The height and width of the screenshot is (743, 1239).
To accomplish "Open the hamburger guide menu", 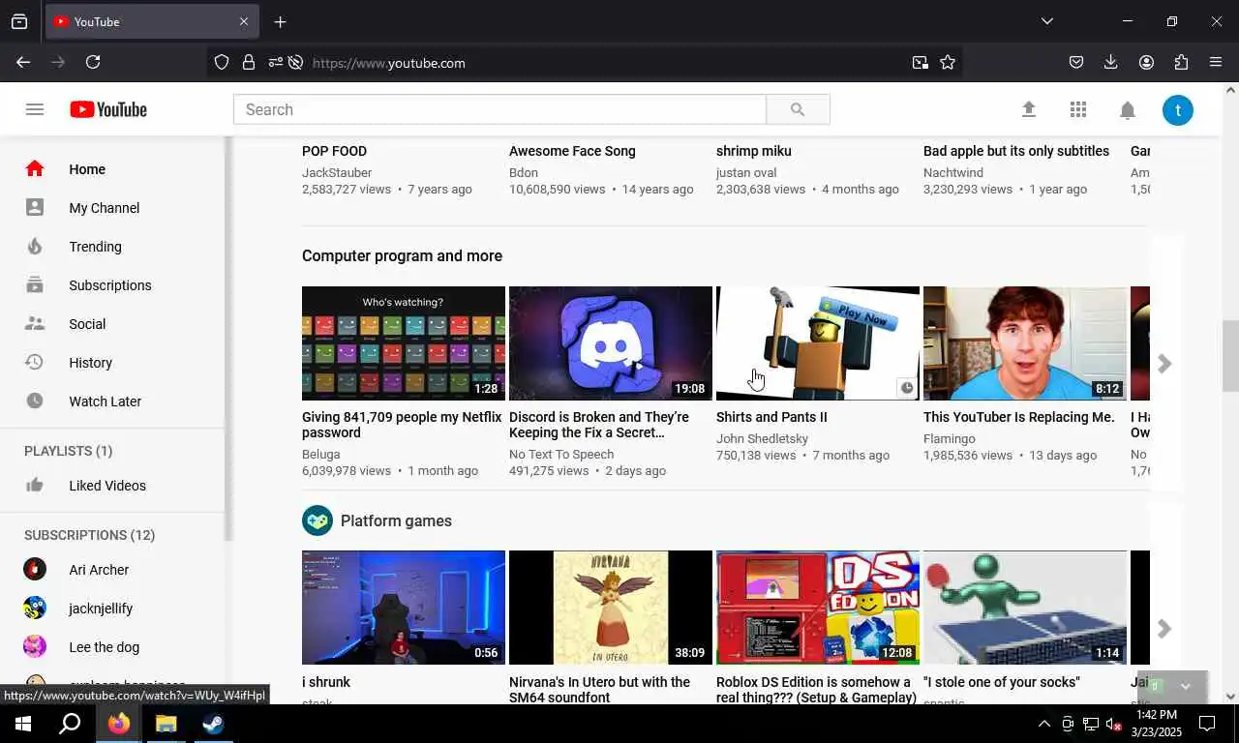I will click(35, 109).
